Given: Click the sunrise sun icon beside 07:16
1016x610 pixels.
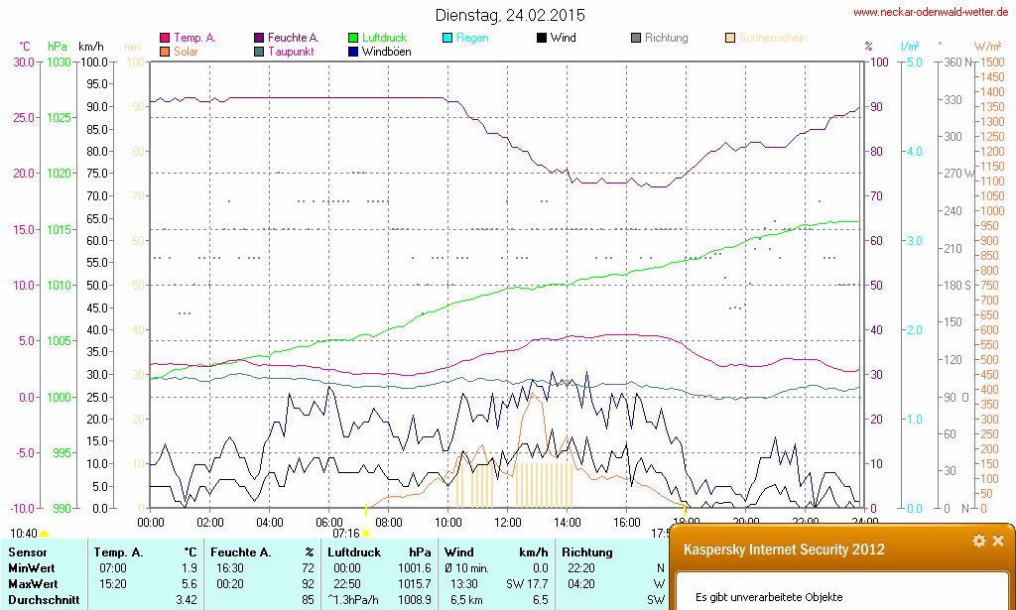Looking at the screenshot, I should [x=366, y=534].
